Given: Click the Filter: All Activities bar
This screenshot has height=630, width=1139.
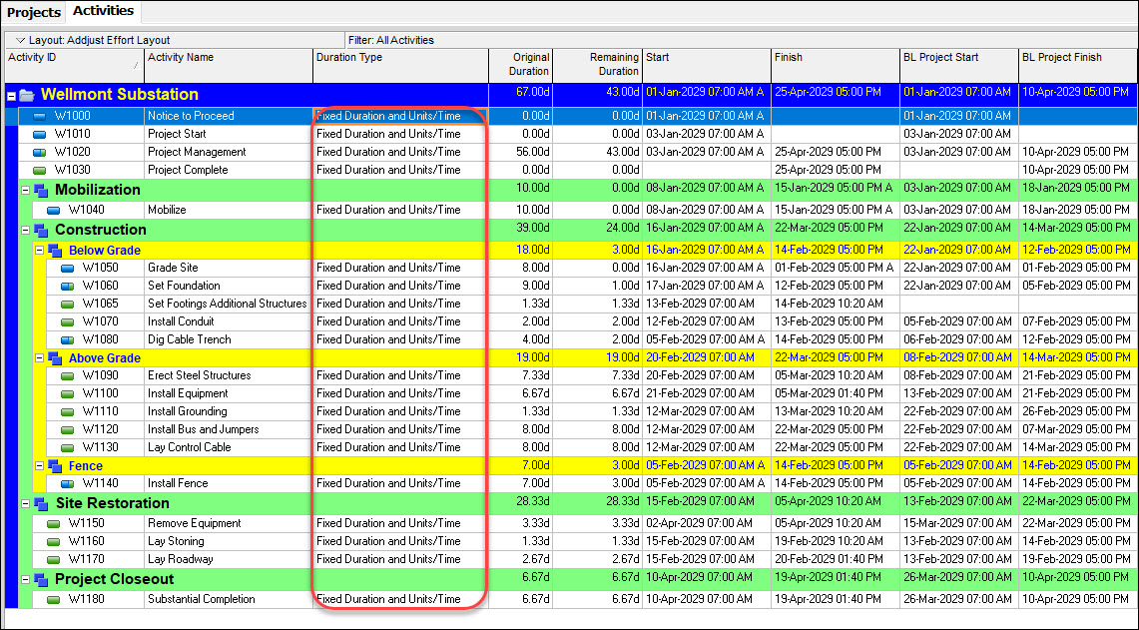Looking at the screenshot, I should (x=391, y=41).
